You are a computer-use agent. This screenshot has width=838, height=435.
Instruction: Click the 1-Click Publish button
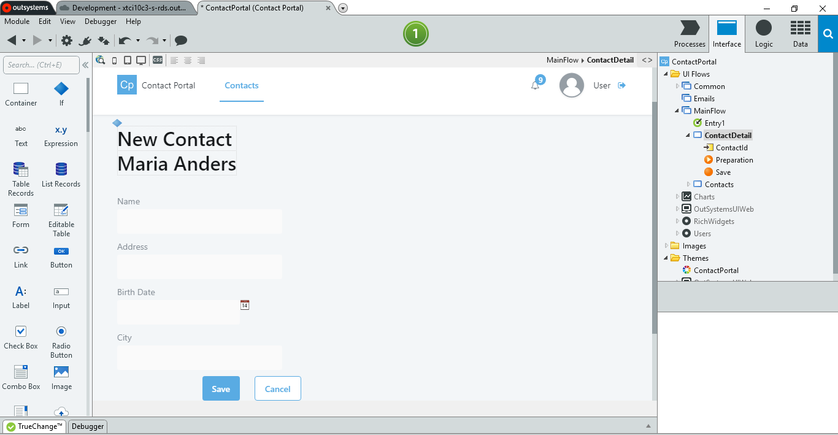click(x=415, y=34)
